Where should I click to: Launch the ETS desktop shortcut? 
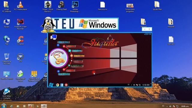click(x=20, y=58)
